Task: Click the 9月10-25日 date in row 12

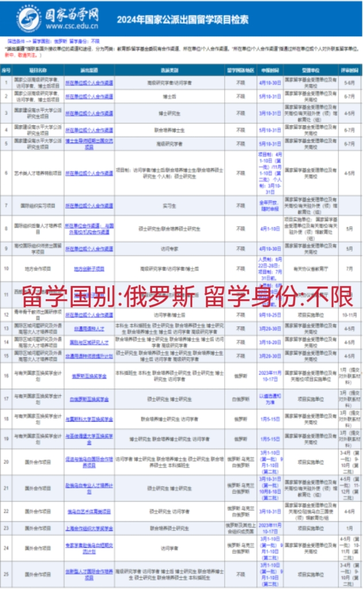Action: 270,315
